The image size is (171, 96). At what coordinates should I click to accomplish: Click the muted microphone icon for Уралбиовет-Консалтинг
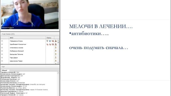point(47,44)
